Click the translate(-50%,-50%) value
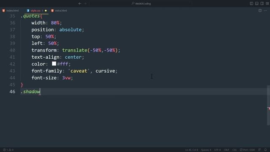 point(90,50)
